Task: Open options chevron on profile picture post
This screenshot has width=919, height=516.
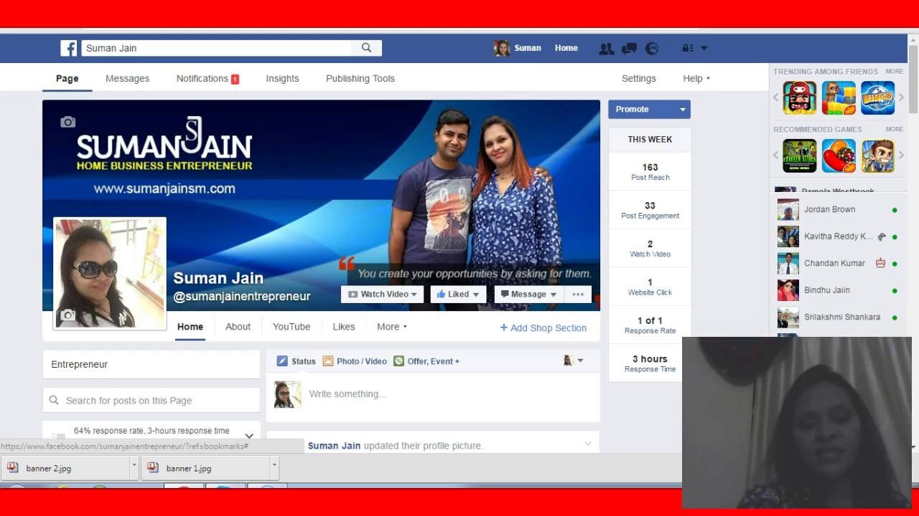Action: click(587, 444)
